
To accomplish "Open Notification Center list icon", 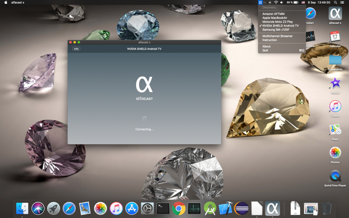I will [342, 3].
